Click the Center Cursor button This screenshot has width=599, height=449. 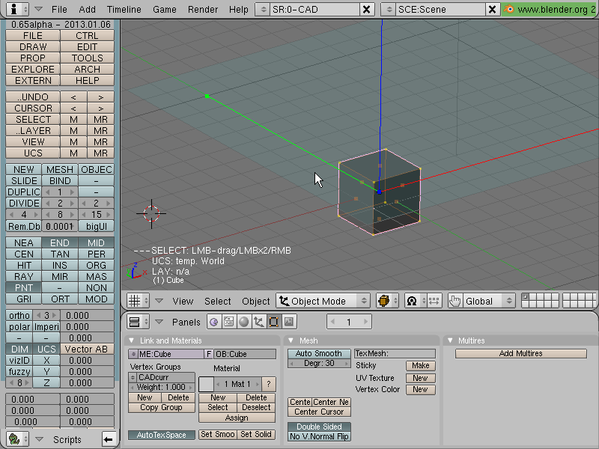click(319, 412)
